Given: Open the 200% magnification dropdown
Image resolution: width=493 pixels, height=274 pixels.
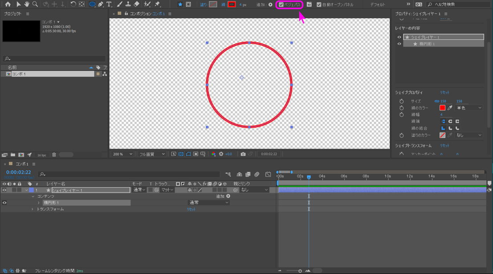Looking at the screenshot, I should (x=122, y=154).
